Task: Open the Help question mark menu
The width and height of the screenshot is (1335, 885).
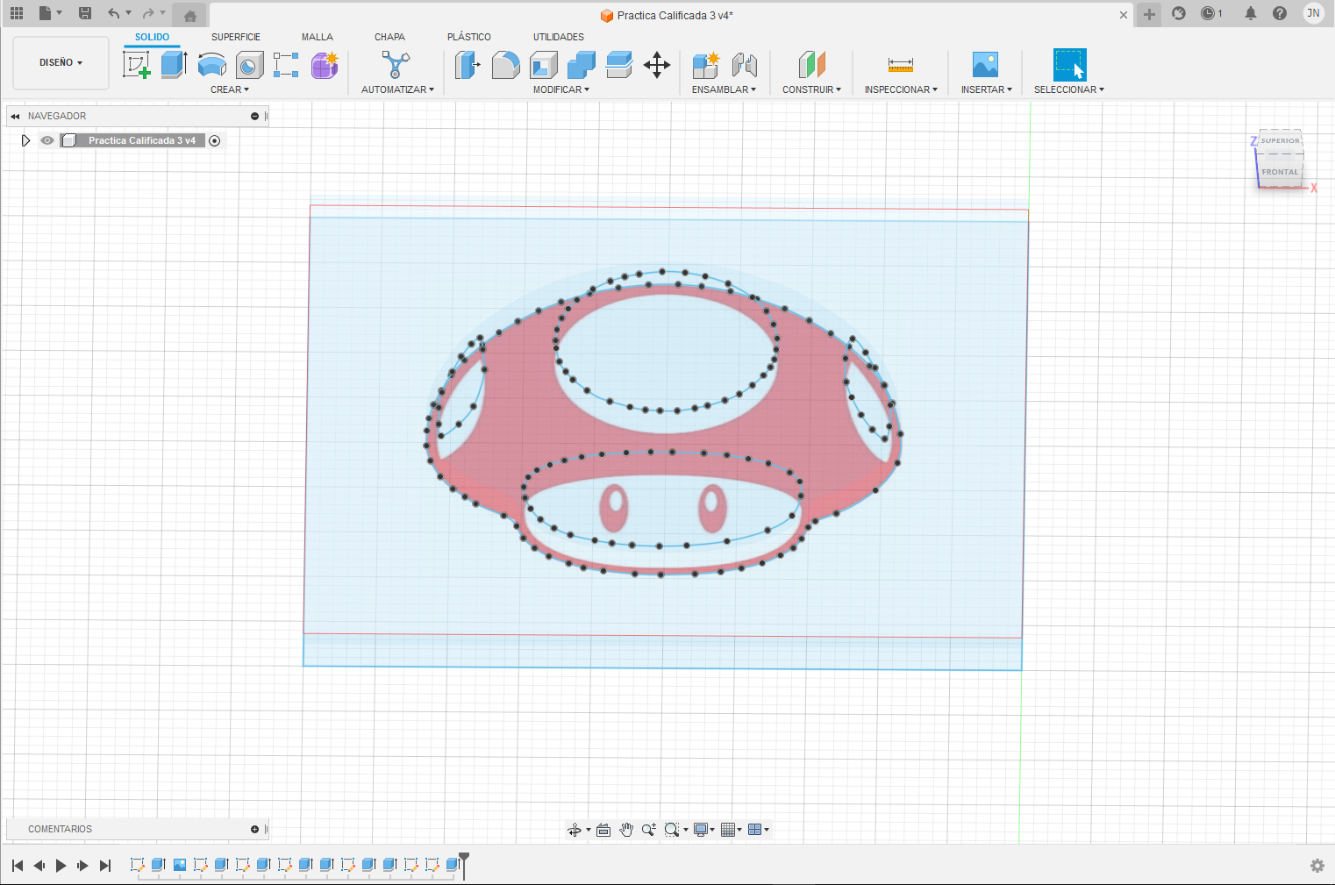Action: pos(1280,13)
